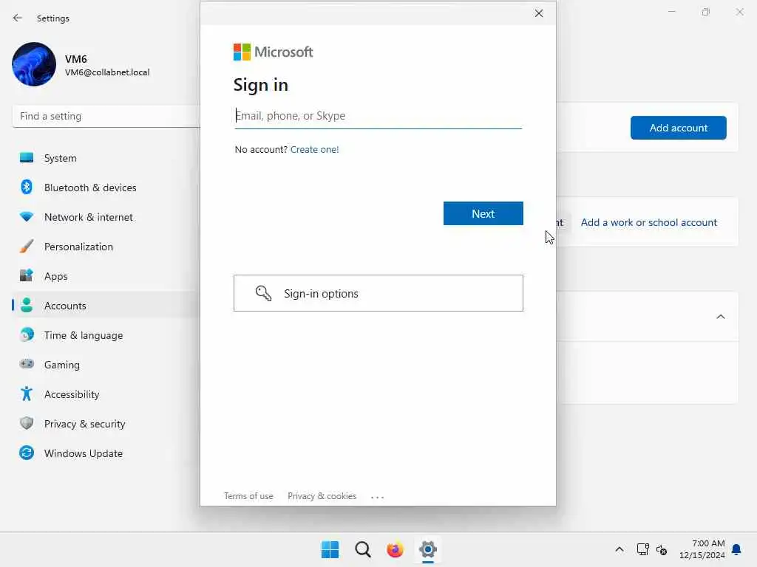Open Terms of use link

tap(248, 496)
